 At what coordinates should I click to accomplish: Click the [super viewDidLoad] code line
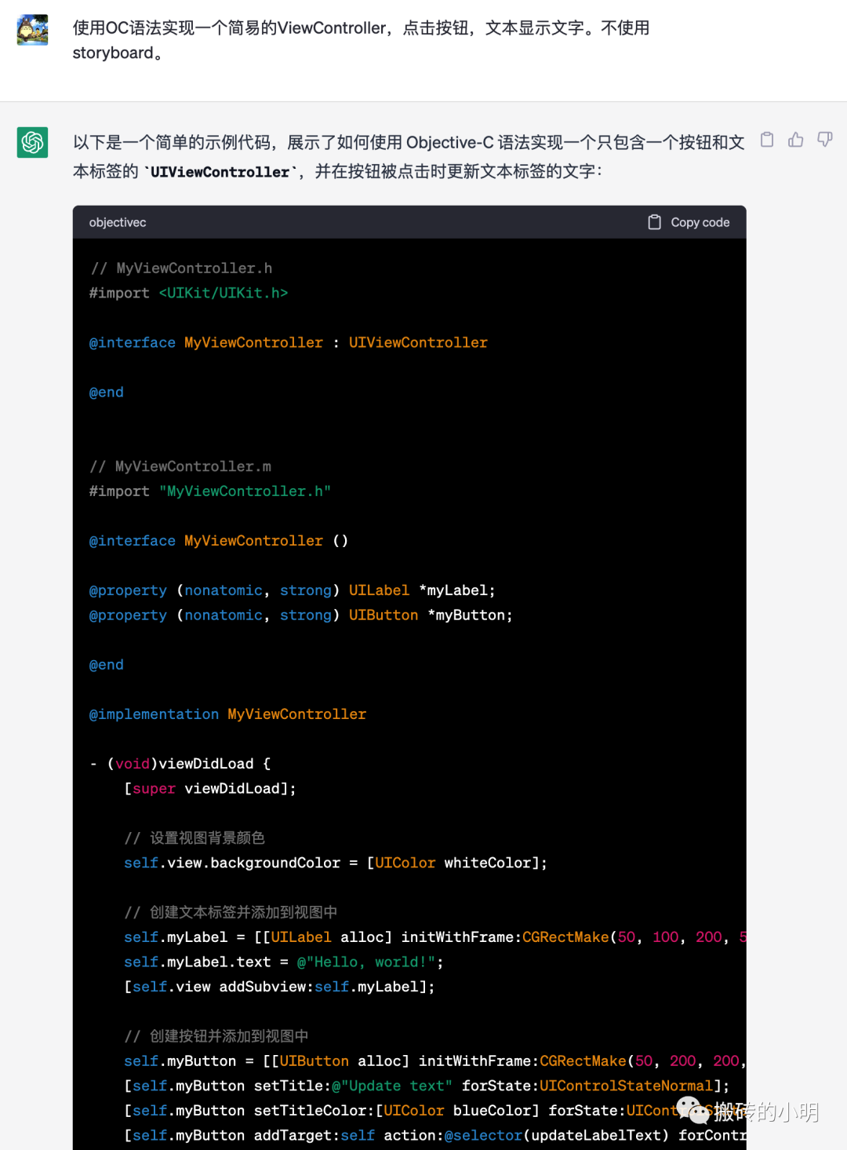[x=210, y=788]
